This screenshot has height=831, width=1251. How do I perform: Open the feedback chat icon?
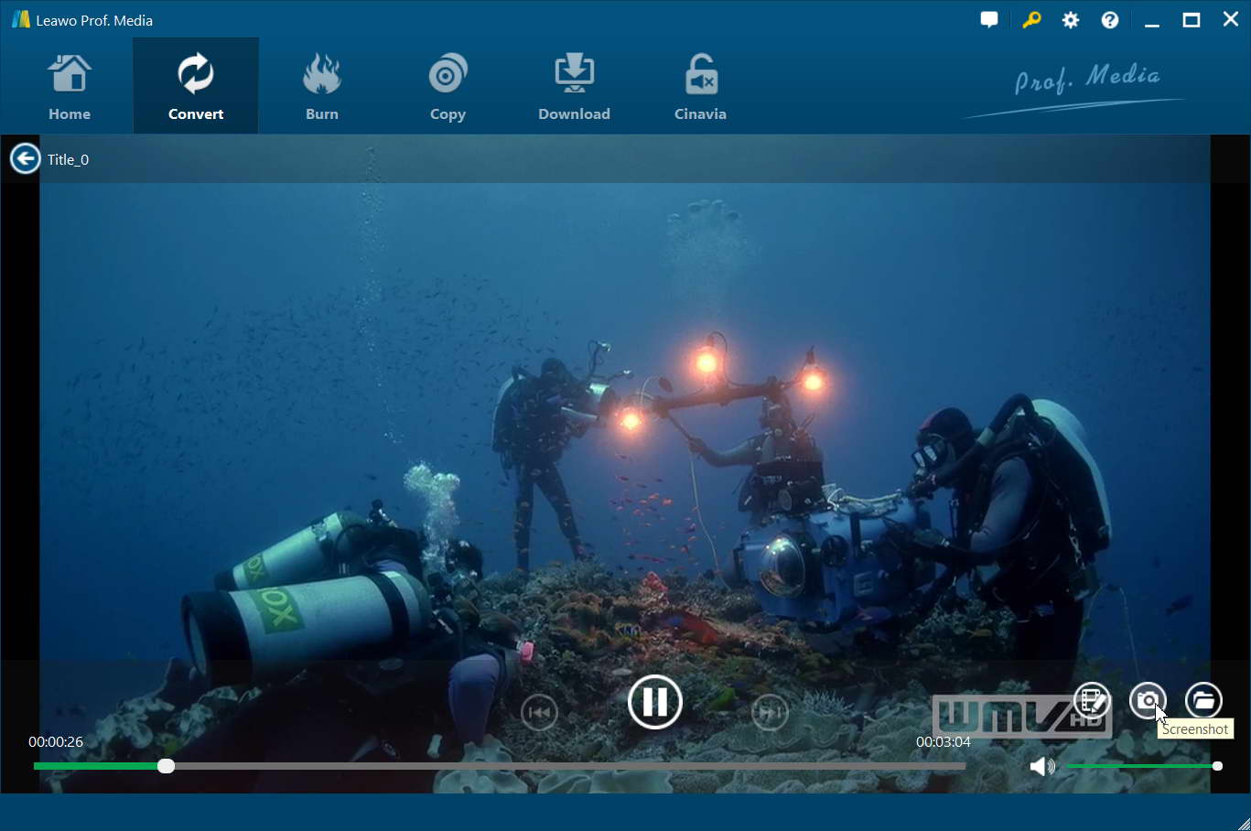pyautogui.click(x=989, y=19)
